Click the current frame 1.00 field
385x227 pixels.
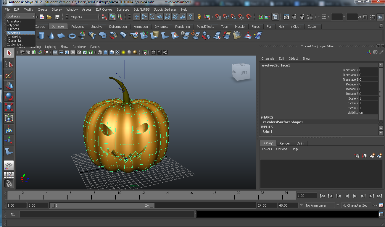[x=307, y=196]
